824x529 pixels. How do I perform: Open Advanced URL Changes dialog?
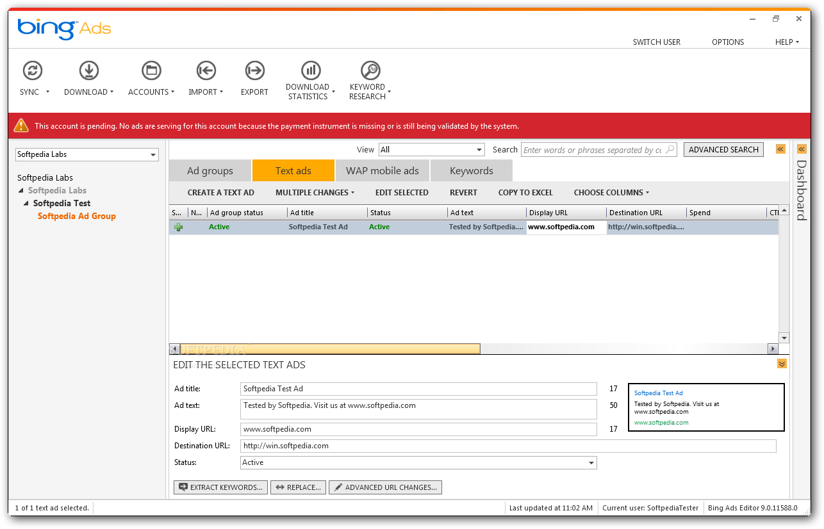click(385, 487)
